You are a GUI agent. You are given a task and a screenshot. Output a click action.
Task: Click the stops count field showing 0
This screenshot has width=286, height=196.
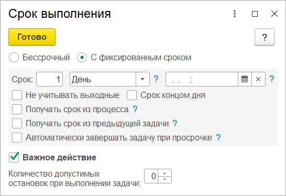pyautogui.click(x=151, y=176)
